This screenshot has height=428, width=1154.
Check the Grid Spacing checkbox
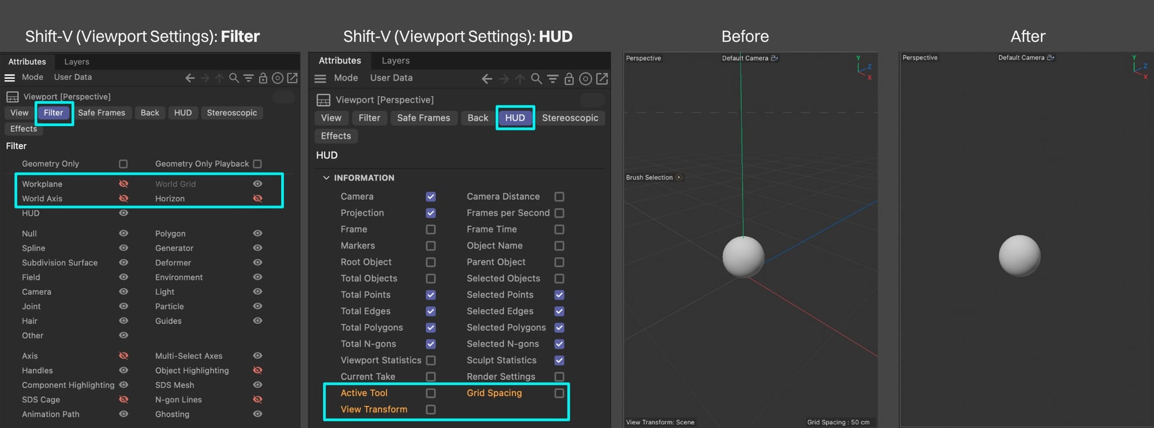click(x=559, y=393)
